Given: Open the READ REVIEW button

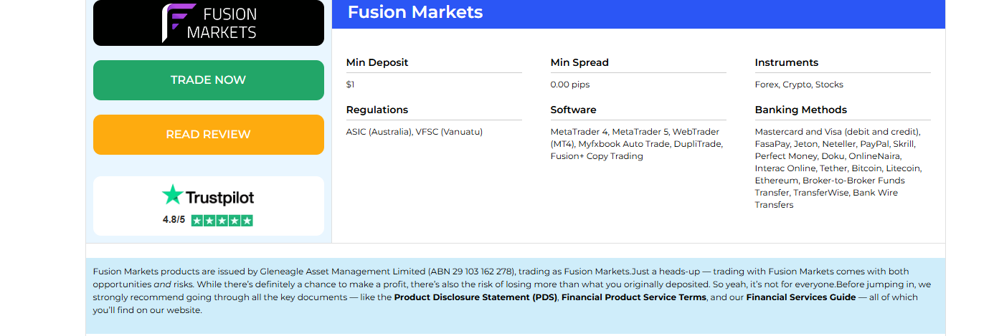Looking at the screenshot, I should 208,135.
